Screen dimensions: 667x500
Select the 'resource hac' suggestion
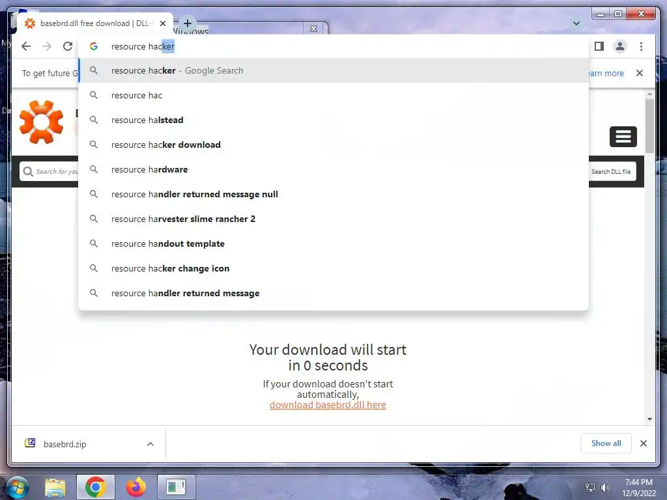(333, 95)
